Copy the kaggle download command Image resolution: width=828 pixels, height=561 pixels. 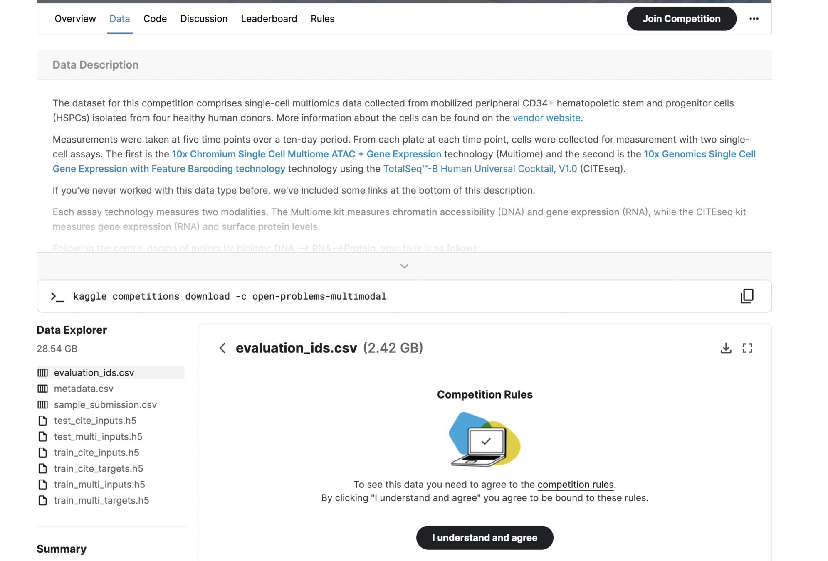point(747,296)
